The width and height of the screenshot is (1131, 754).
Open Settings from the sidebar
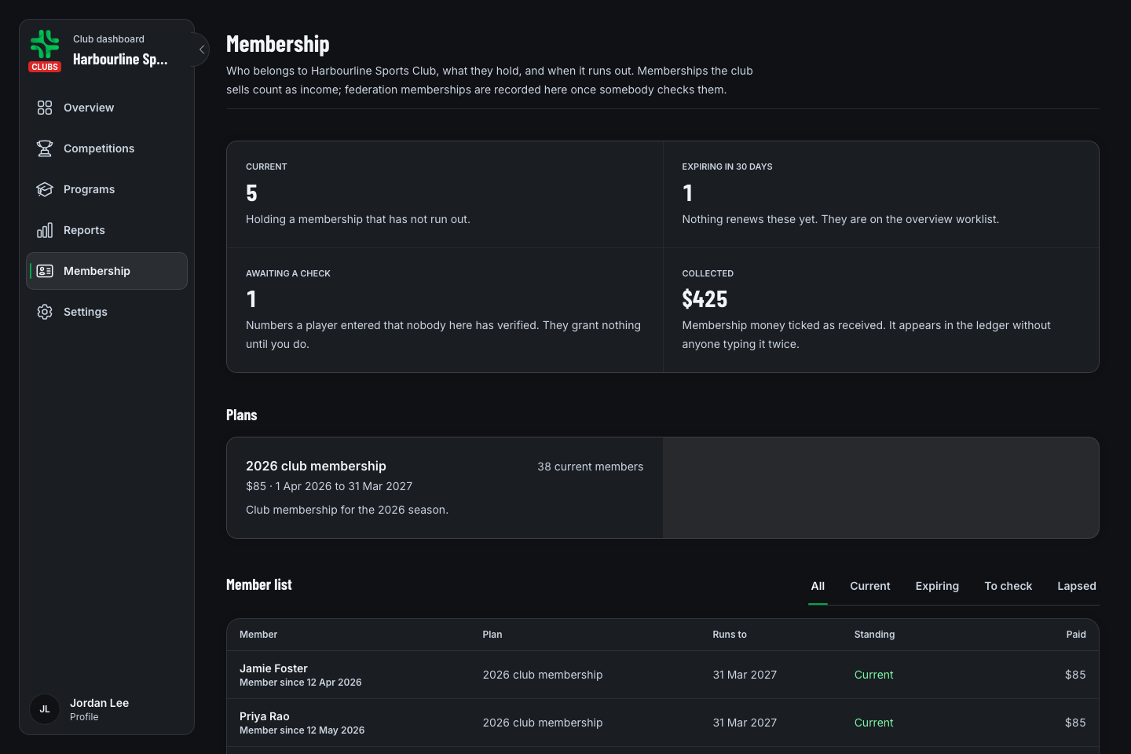pyautogui.click(x=107, y=312)
